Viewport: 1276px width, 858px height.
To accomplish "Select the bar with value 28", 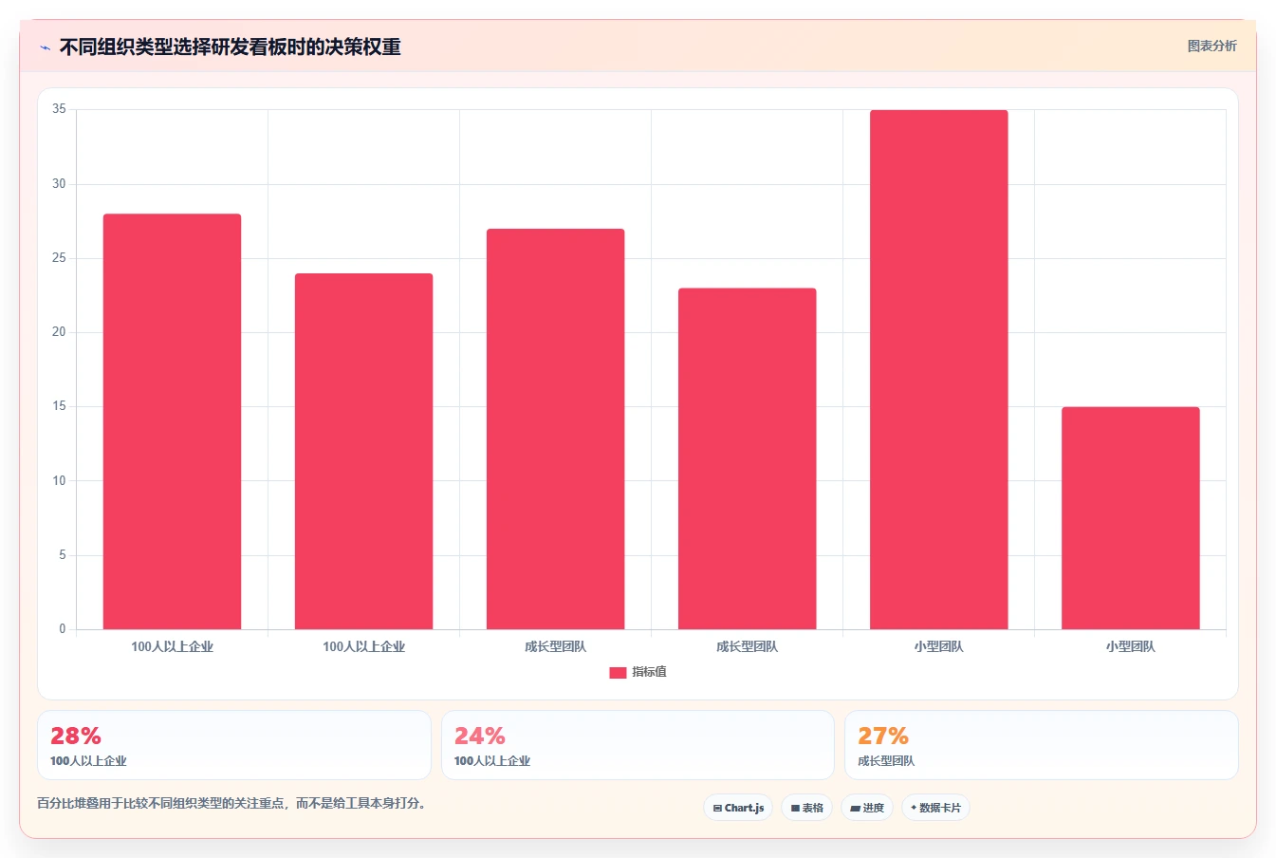I will click(172, 421).
